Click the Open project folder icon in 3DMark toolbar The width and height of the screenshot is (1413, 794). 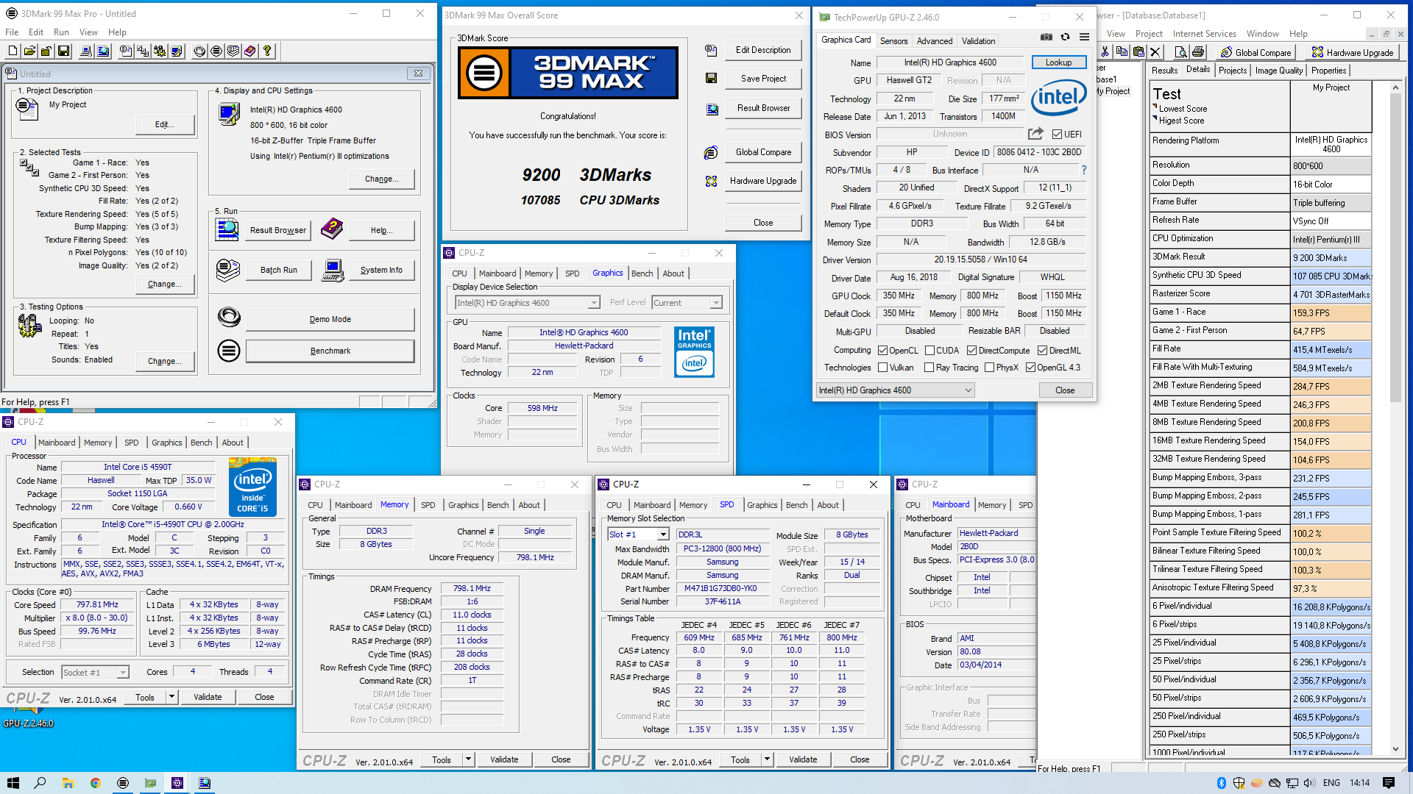[29, 51]
